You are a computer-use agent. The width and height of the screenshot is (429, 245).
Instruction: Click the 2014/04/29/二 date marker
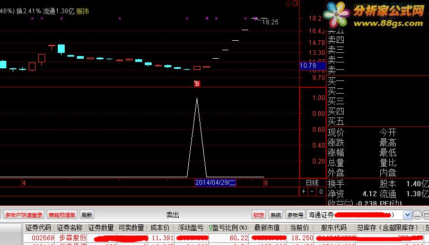click(215, 183)
